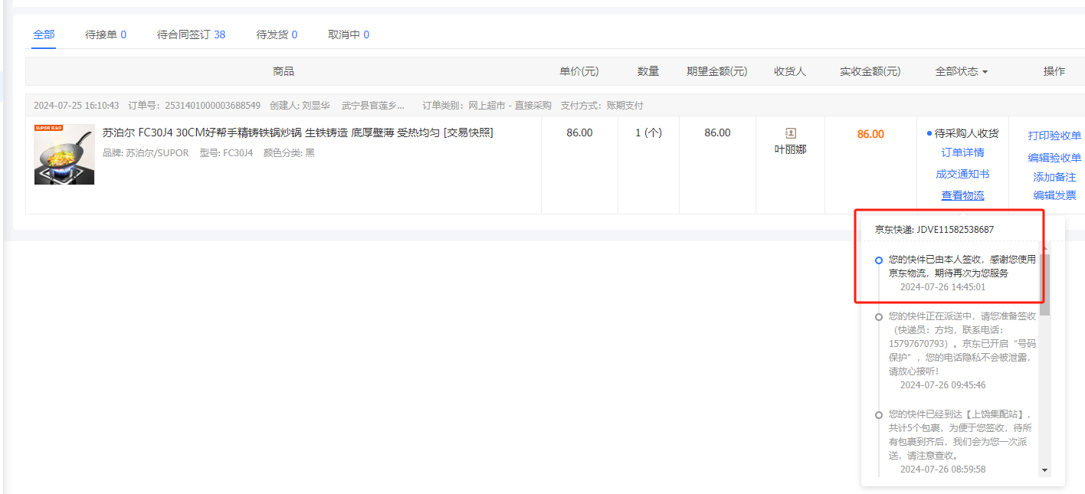Click the order number 2531401000003688549
Viewport: 1085px width, 494px height.
click(213, 105)
